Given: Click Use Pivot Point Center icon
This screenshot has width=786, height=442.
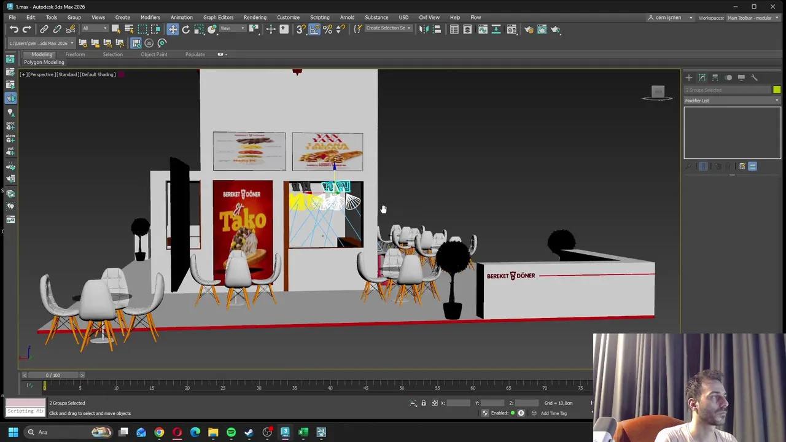Looking at the screenshot, I should pyautogui.click(x=254, y=29).
